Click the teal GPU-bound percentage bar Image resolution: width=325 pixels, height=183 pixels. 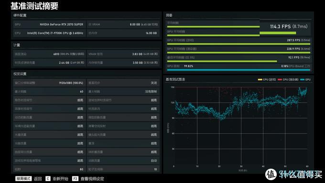238,70
